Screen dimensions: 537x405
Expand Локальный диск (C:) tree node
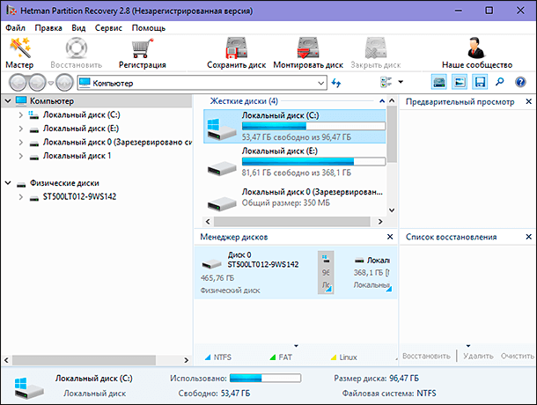pos(20,115)
